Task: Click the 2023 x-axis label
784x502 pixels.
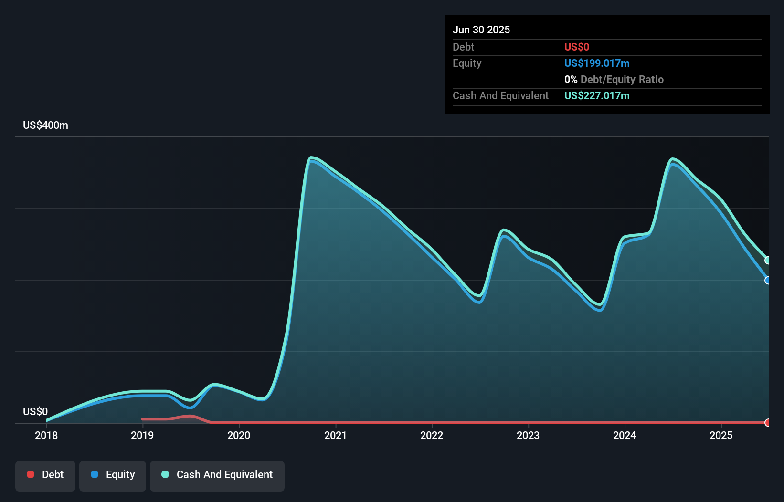Action: tap(528, 435)
